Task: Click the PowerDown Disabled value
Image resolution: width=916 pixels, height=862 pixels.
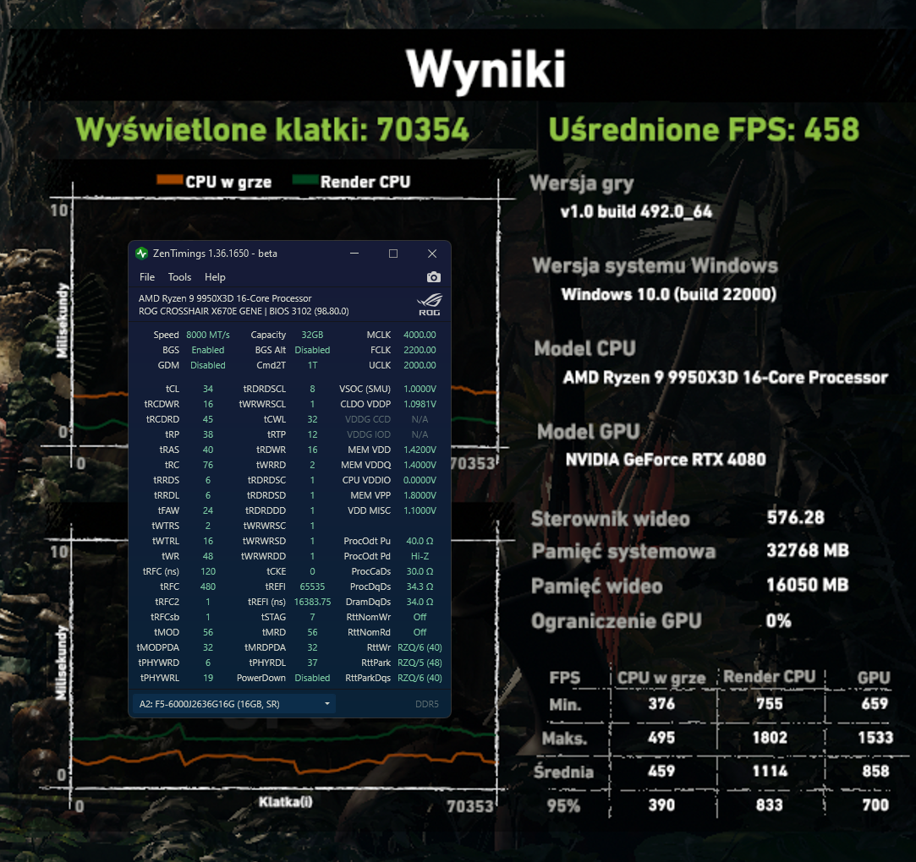Action: pos(311,678)
